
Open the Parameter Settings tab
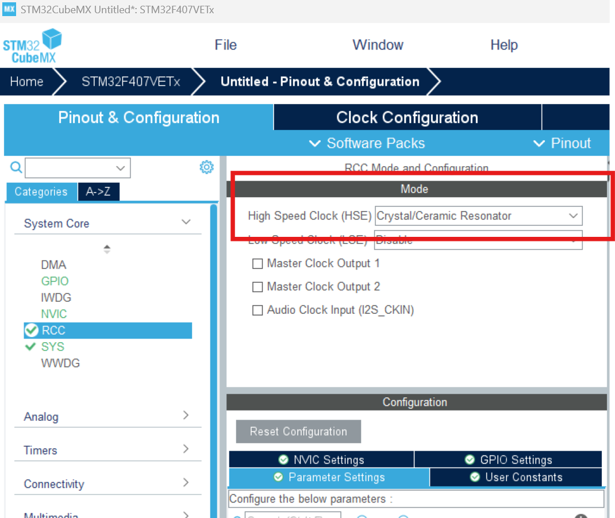(329, 477)
